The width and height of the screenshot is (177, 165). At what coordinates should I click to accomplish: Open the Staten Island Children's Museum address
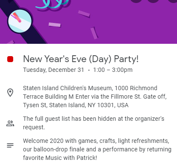[x=95, y=97]
